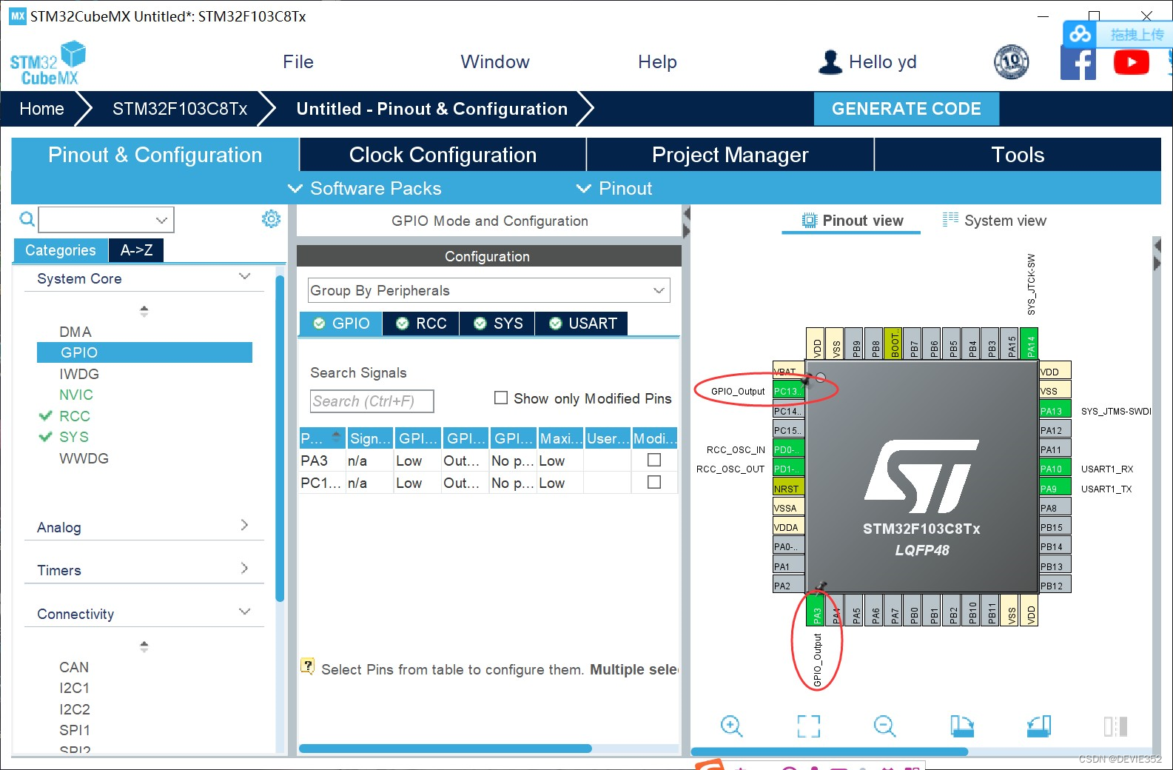
Task: Expand the Software Packs menu
Action: click(365, 188)
